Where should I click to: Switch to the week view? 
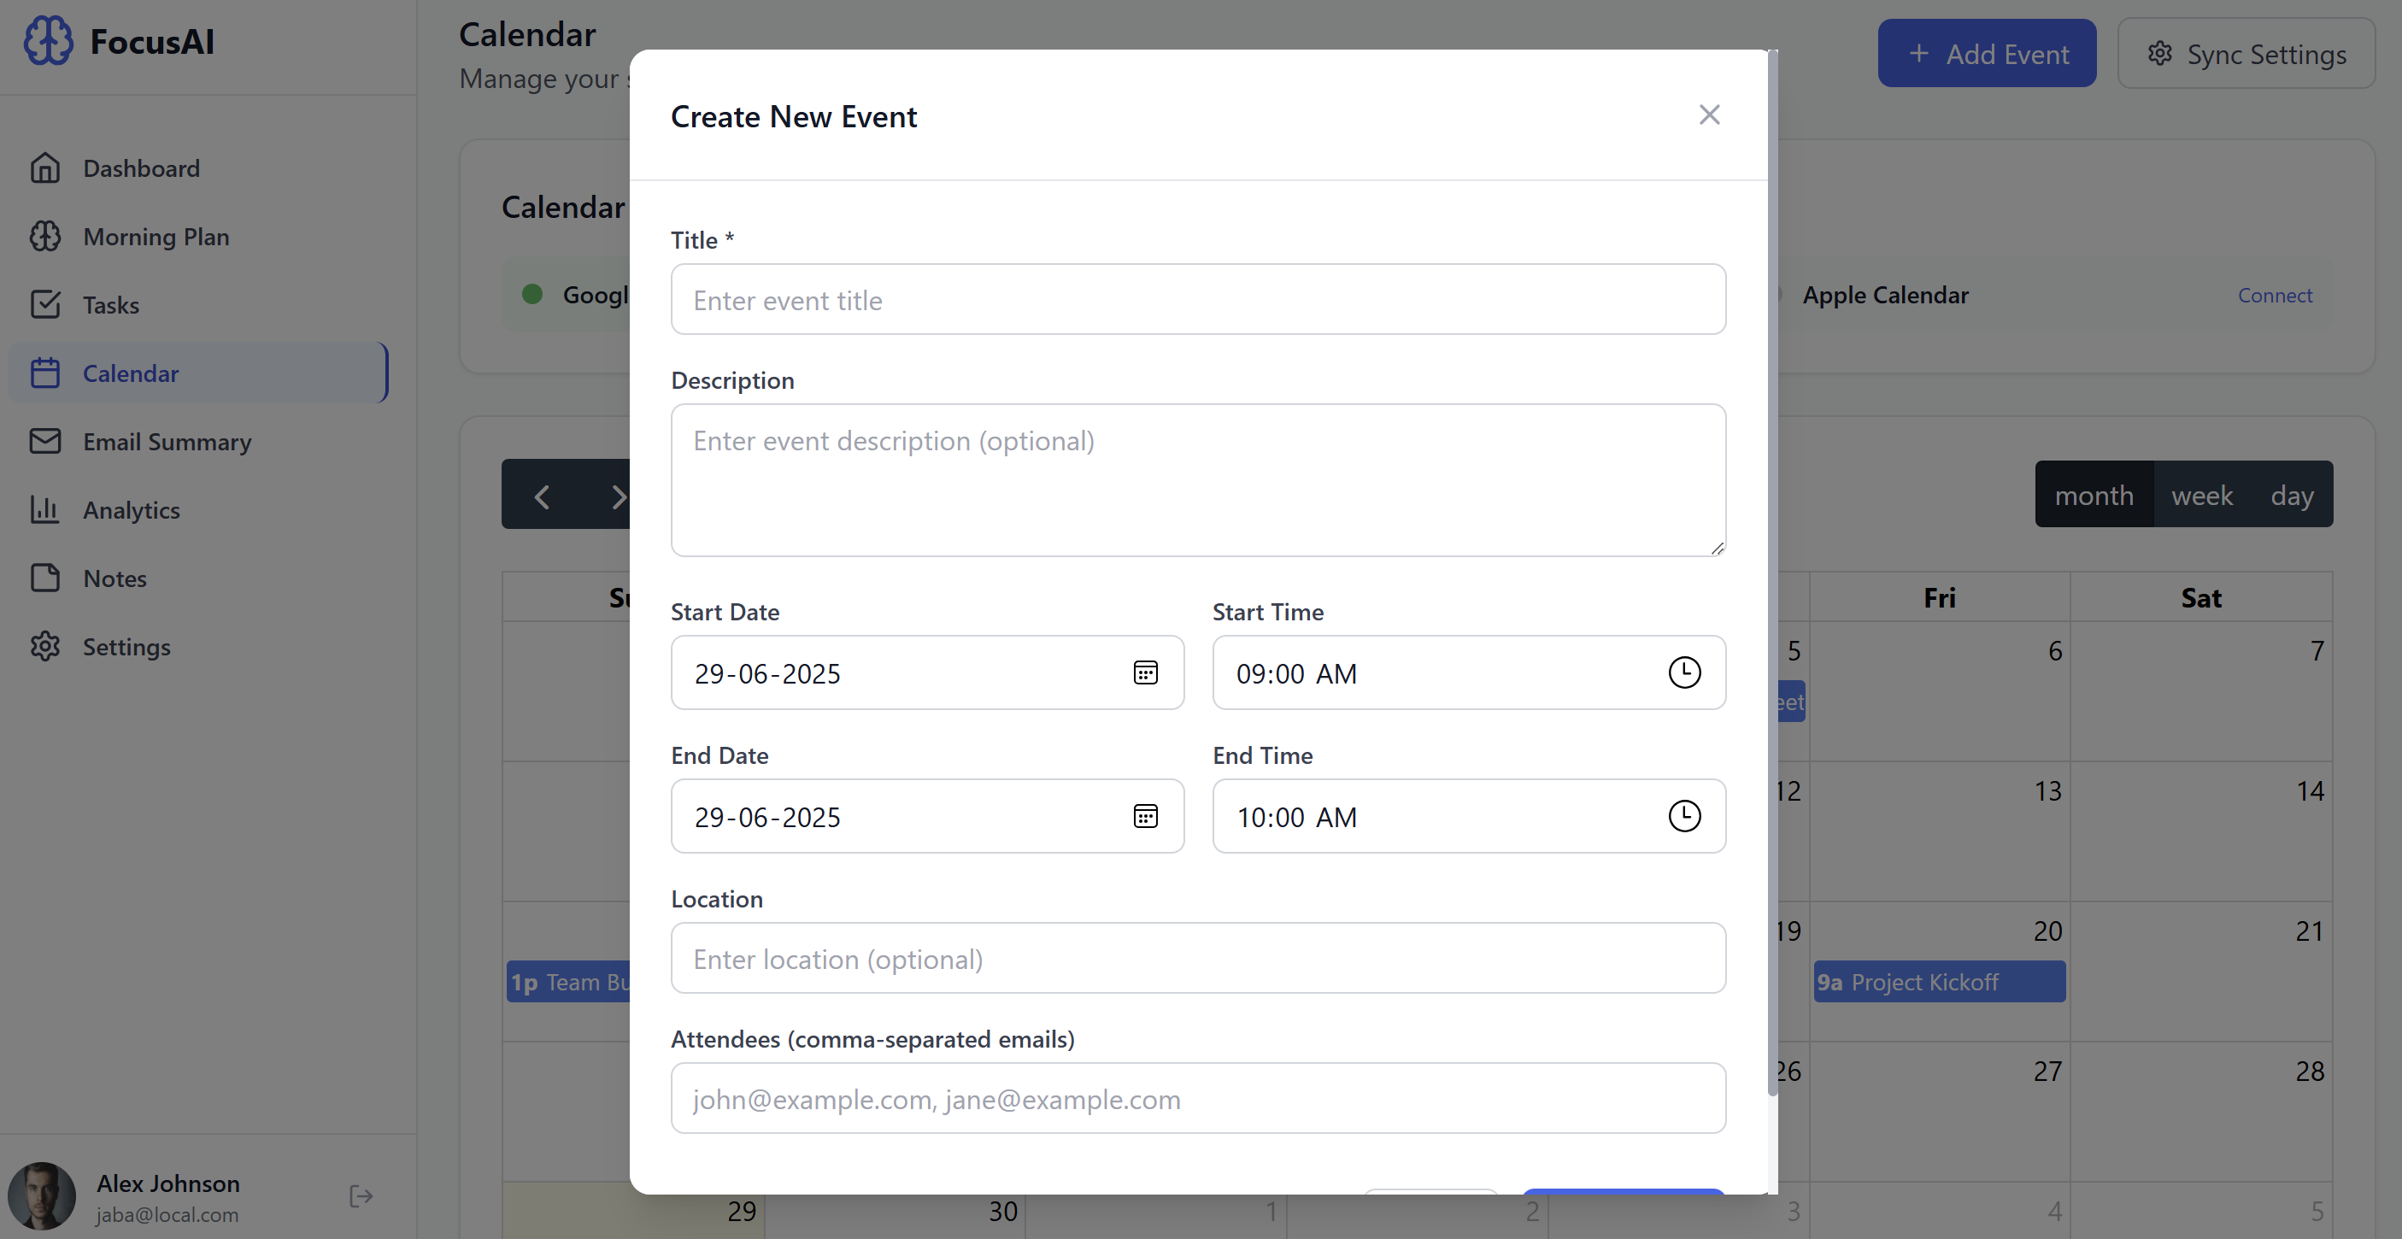click(2201, 494)
